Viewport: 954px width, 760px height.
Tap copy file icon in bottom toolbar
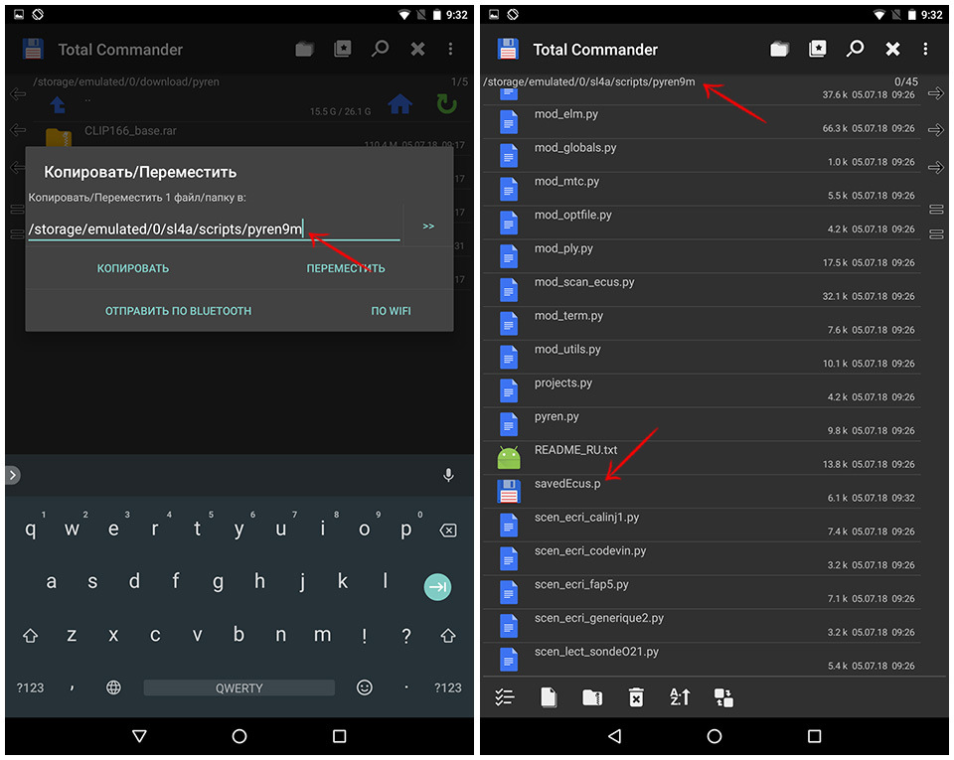[549, 696]
